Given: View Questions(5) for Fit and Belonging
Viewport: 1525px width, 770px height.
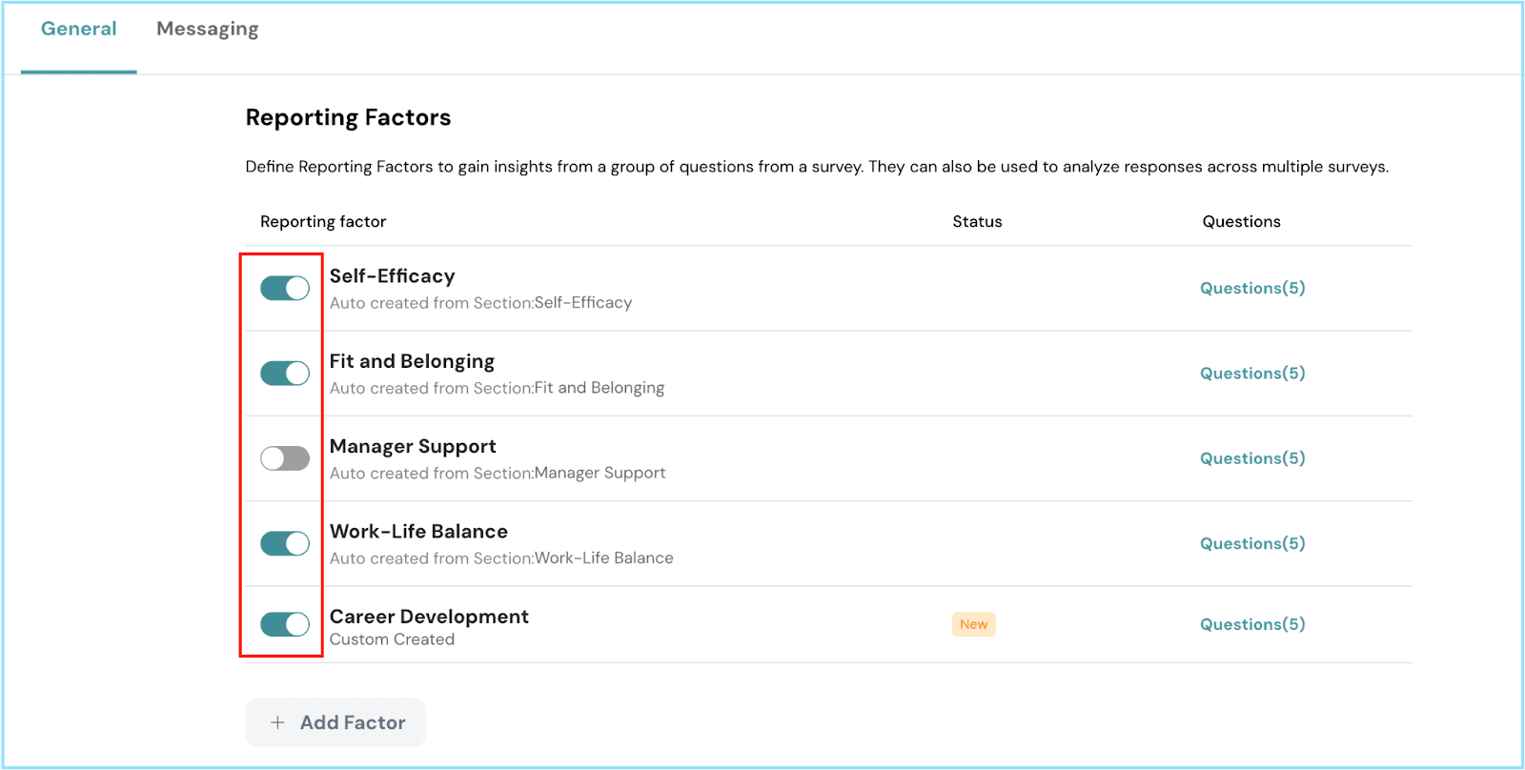Looking at the screenshot, I should tap(1251, 374).
